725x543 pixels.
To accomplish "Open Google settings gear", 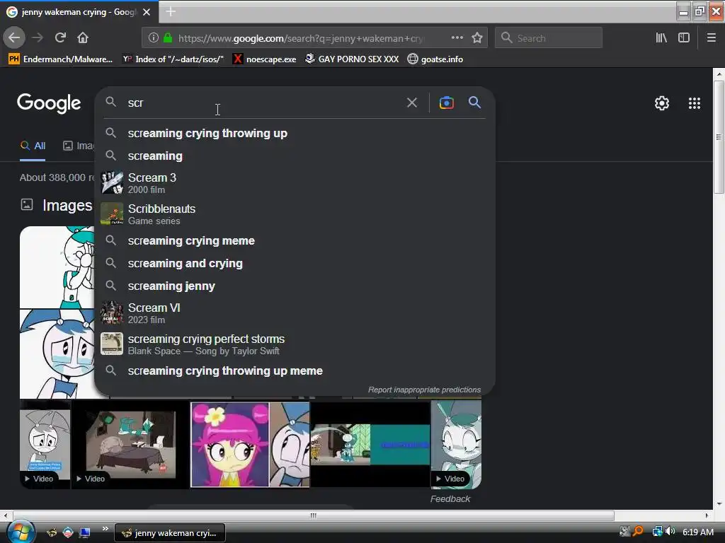I will coord(662,103).
